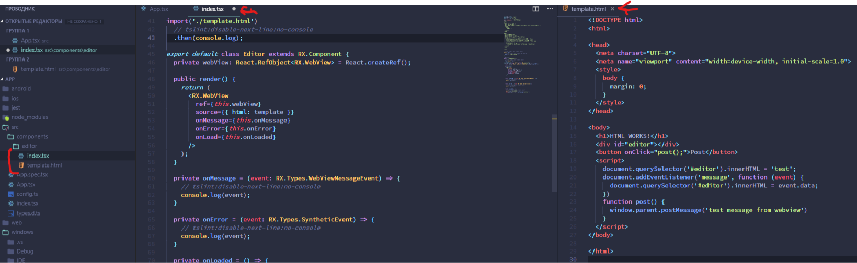
Task: Click TypeScript icon beside config.ts
Action: [x=11, y=194]
